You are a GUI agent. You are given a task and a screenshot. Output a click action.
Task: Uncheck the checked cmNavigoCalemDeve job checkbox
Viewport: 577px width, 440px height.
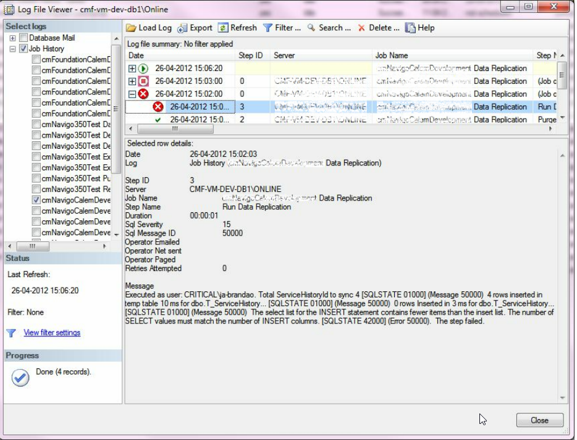36,200
